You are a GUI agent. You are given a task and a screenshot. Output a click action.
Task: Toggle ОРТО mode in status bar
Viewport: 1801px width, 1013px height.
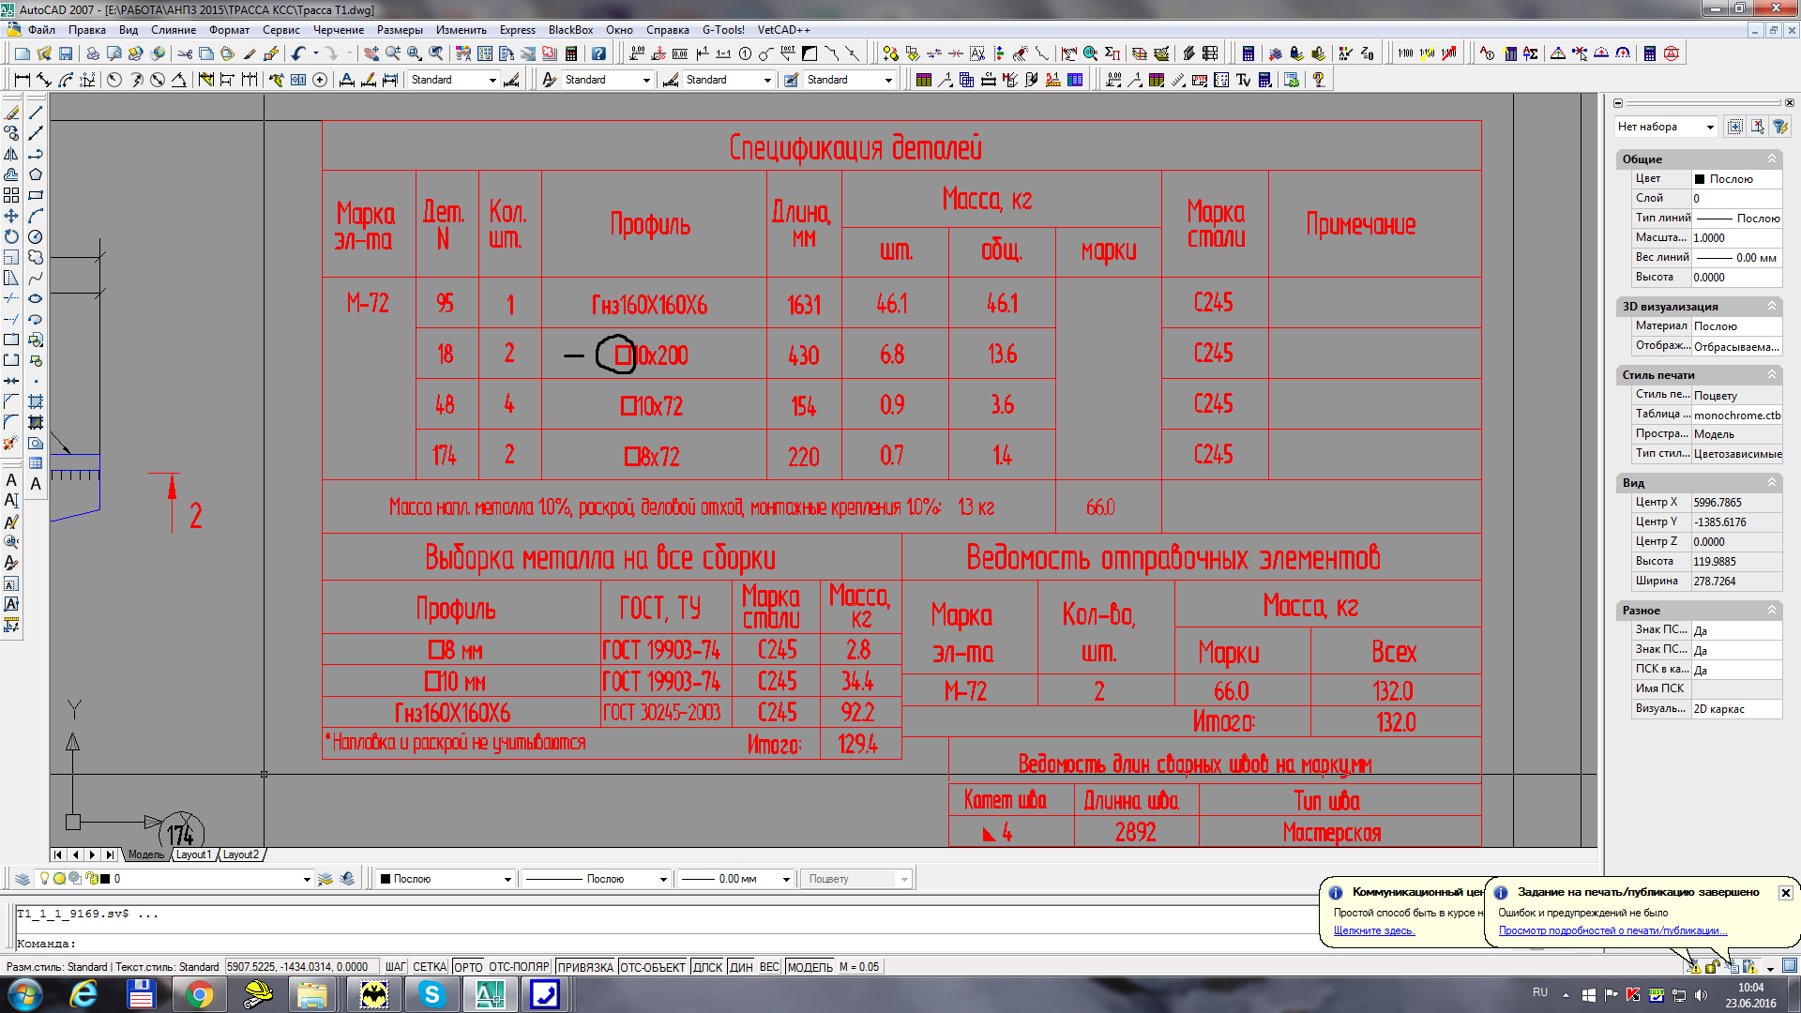pos(468,967)
